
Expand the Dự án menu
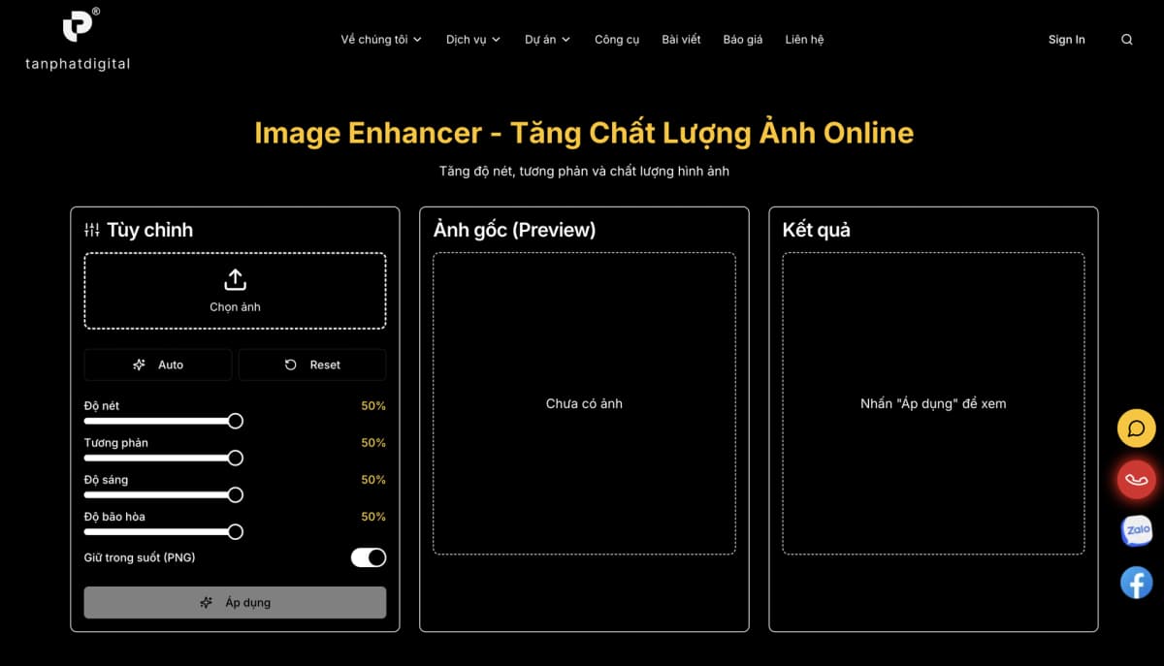(548, 40)
